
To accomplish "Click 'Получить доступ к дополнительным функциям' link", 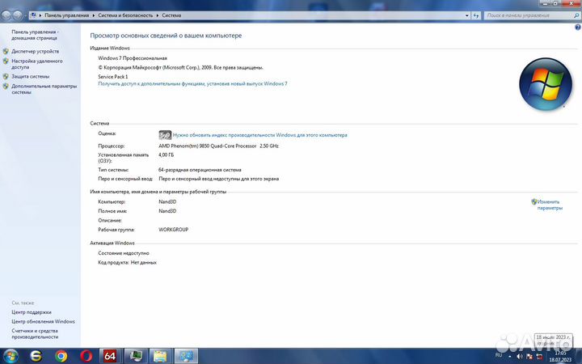I will (x=192, y=84).
